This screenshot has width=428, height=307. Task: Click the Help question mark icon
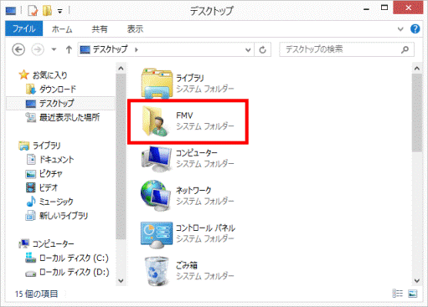click(415, 28)
